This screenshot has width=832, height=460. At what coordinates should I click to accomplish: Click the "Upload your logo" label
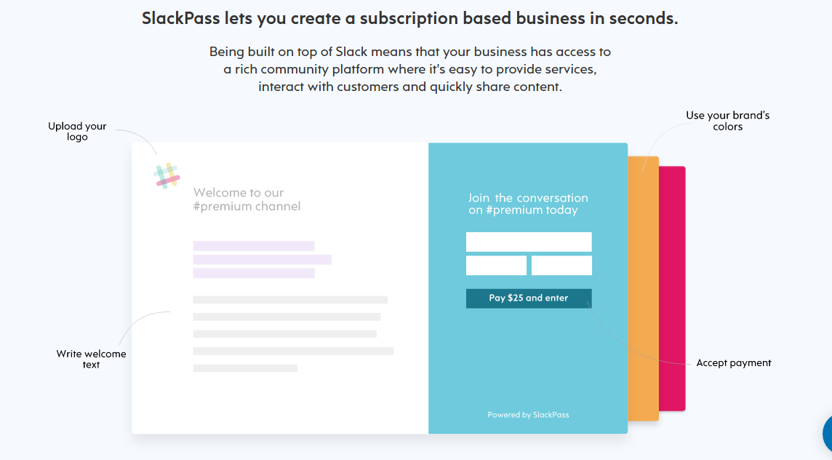click(x=77, y=132)
